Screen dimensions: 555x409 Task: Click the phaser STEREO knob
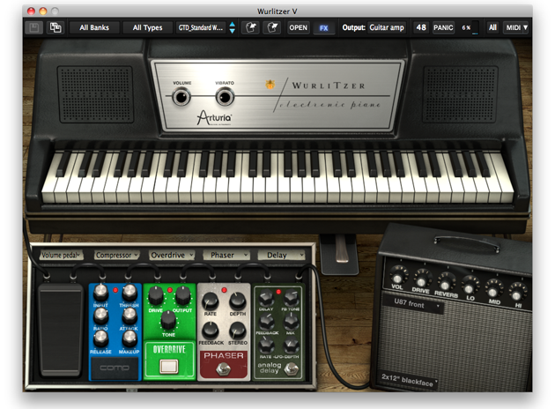tap(237, 330)
